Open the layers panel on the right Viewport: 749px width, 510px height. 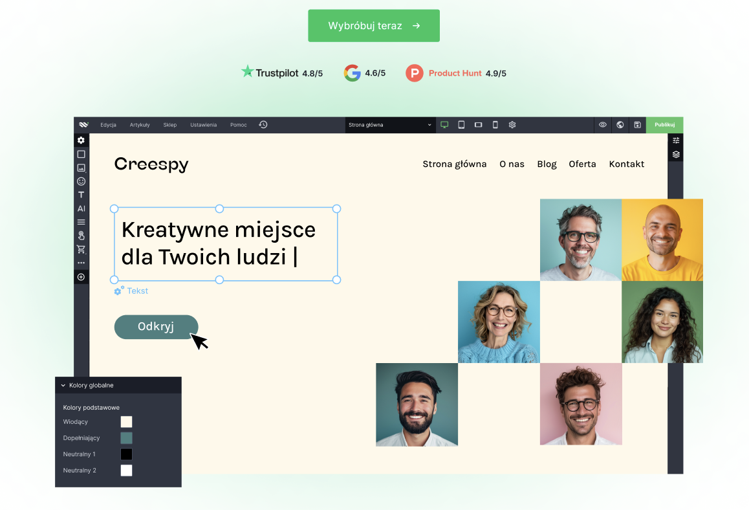pyautogui.click(x=675, y=154)
